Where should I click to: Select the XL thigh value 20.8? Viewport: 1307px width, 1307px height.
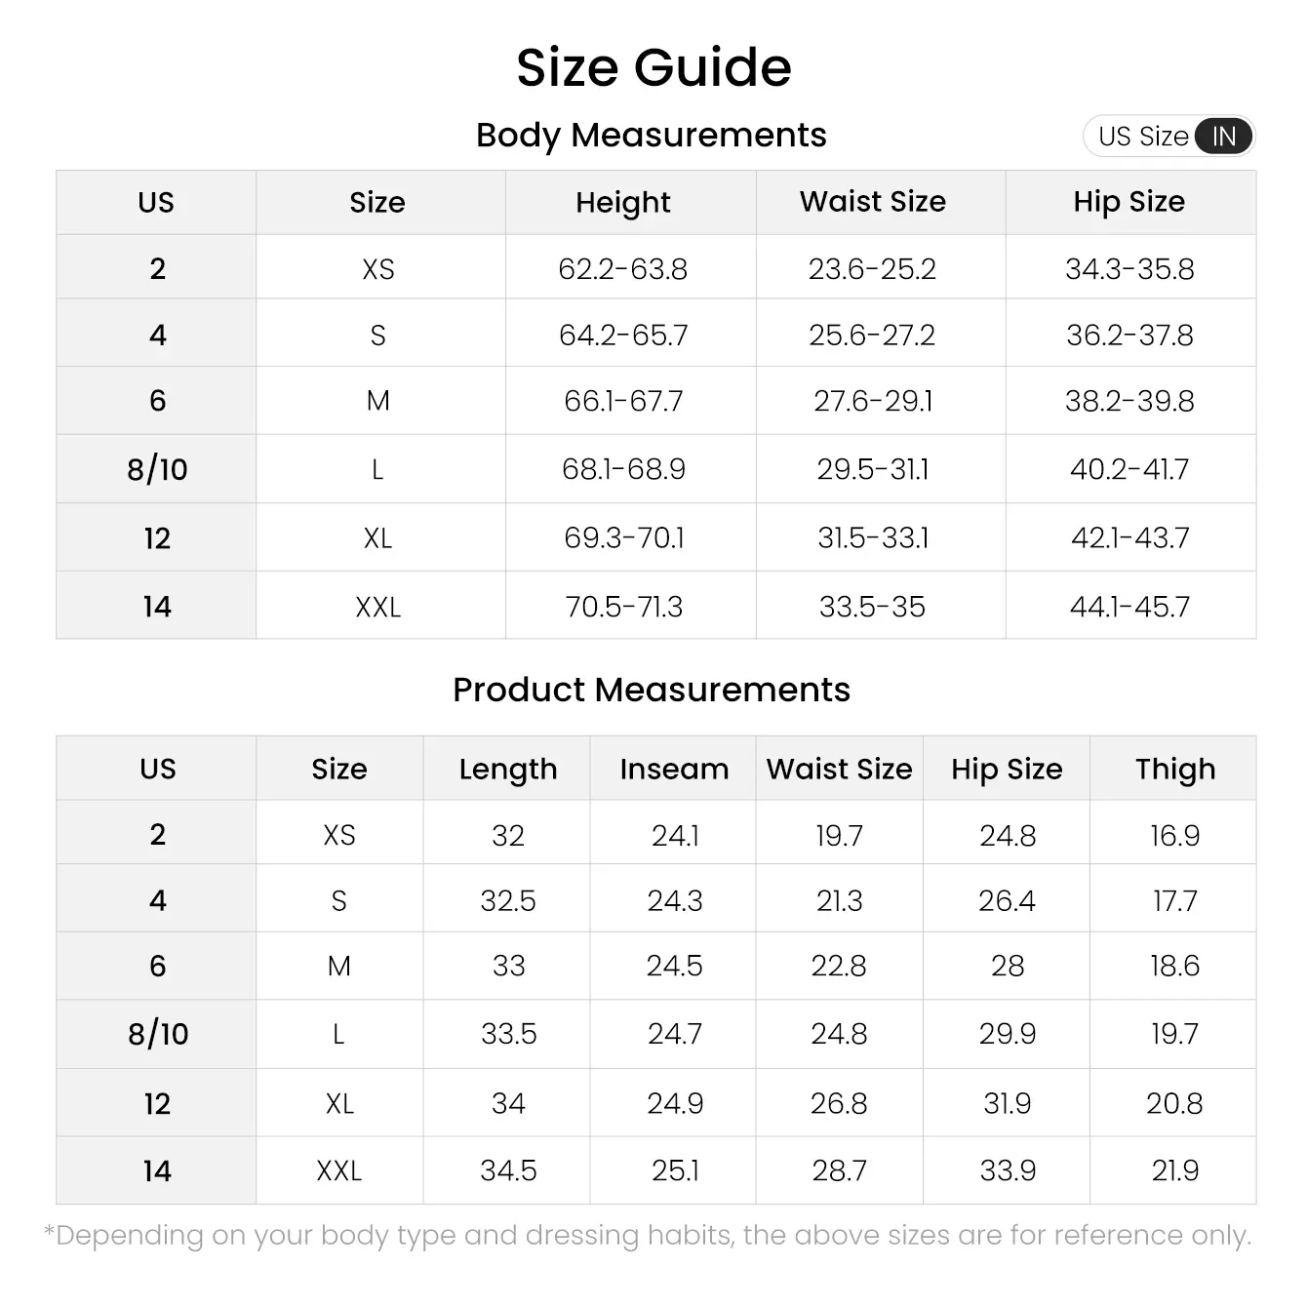1174,1103
